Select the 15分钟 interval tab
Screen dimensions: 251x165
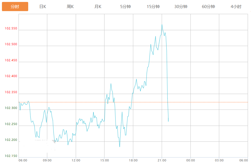pyautogui.click(x=153, y=7)
